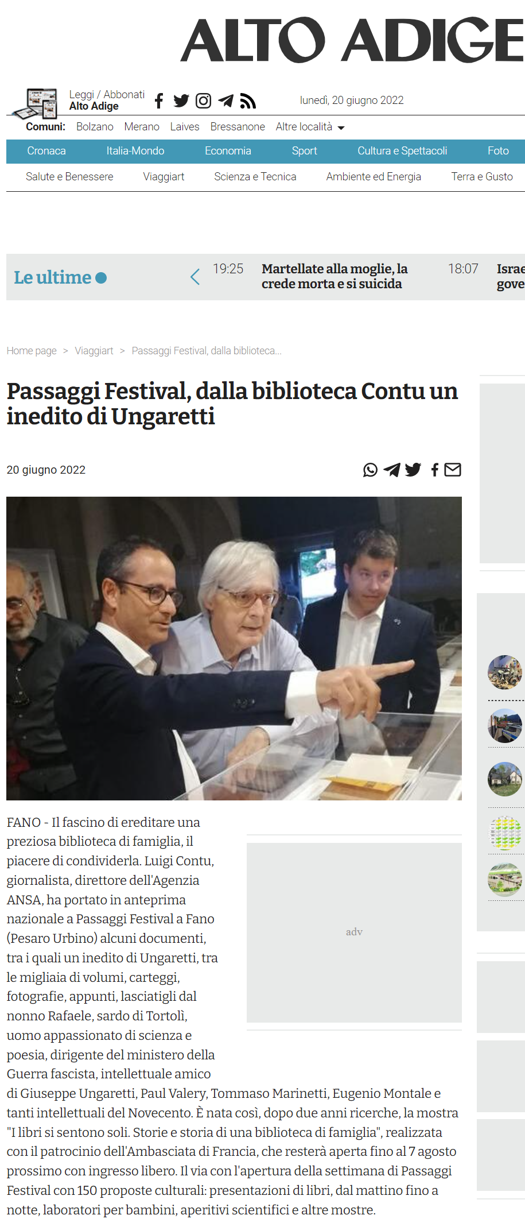Open the Cronaca menu section

[46, 151]
